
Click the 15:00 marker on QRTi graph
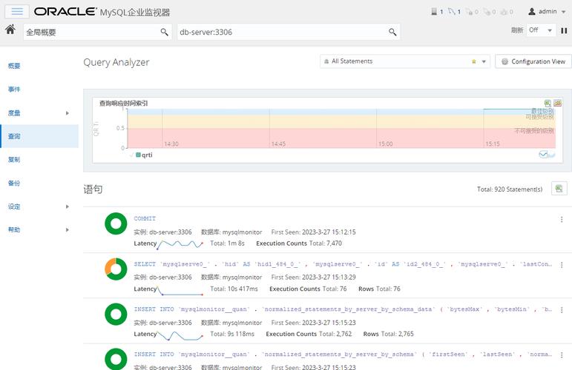click(386, 144)
